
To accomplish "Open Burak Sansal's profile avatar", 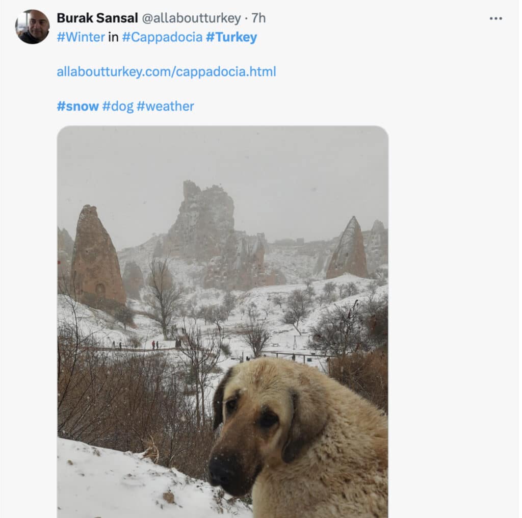I will pos(33,27).
